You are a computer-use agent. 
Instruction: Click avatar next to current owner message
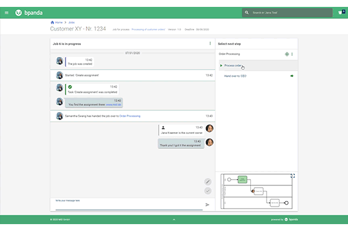coord(209,128)
